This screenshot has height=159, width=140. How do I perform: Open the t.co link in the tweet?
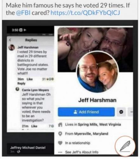point(85,13)
